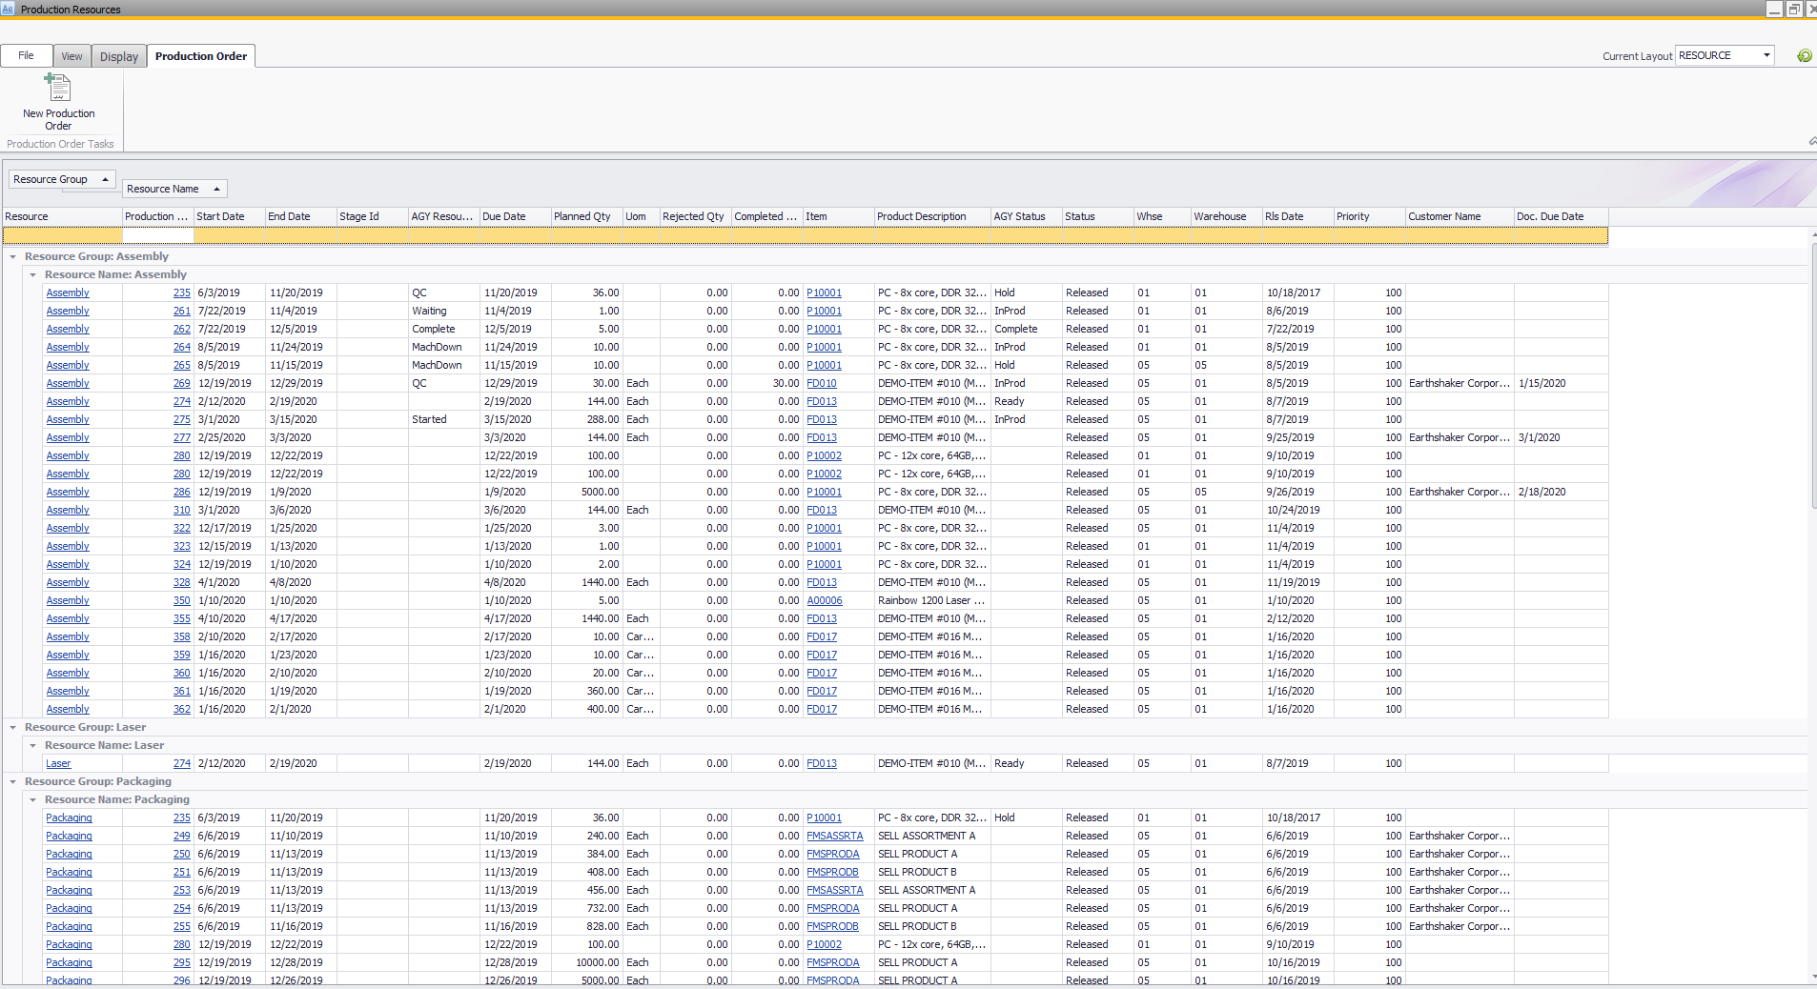
Task: Collapse the Resource Group: Assembly section
Action: [11, 256]
